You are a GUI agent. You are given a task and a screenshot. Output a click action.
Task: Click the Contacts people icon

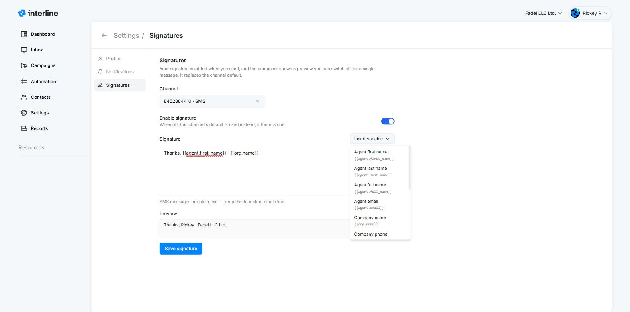[x=24, y=97]
